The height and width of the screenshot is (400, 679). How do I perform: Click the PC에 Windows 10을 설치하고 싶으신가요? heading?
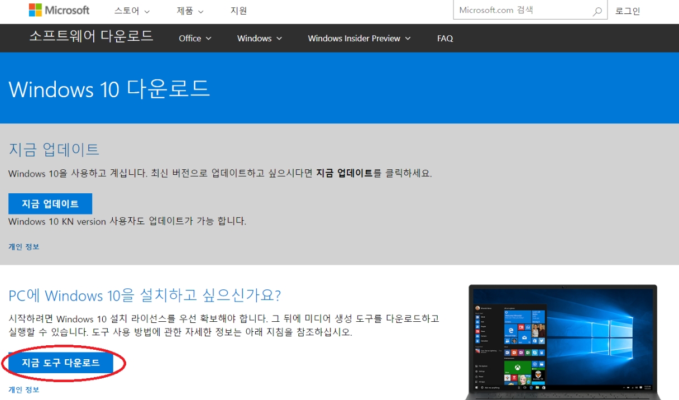[x=145, y=296]
